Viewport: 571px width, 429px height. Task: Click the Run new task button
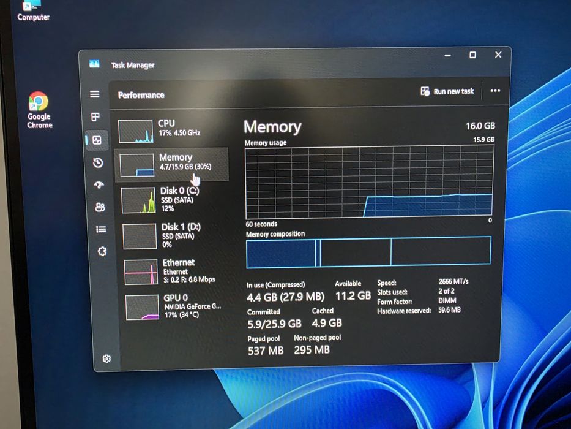(x=447, y=91)
